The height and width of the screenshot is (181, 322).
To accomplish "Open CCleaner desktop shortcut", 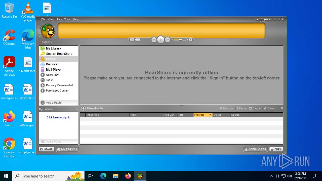I will point(9,37).
